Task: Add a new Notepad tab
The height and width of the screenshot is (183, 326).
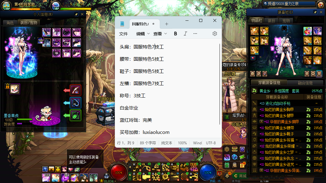Action: (167, 24)
